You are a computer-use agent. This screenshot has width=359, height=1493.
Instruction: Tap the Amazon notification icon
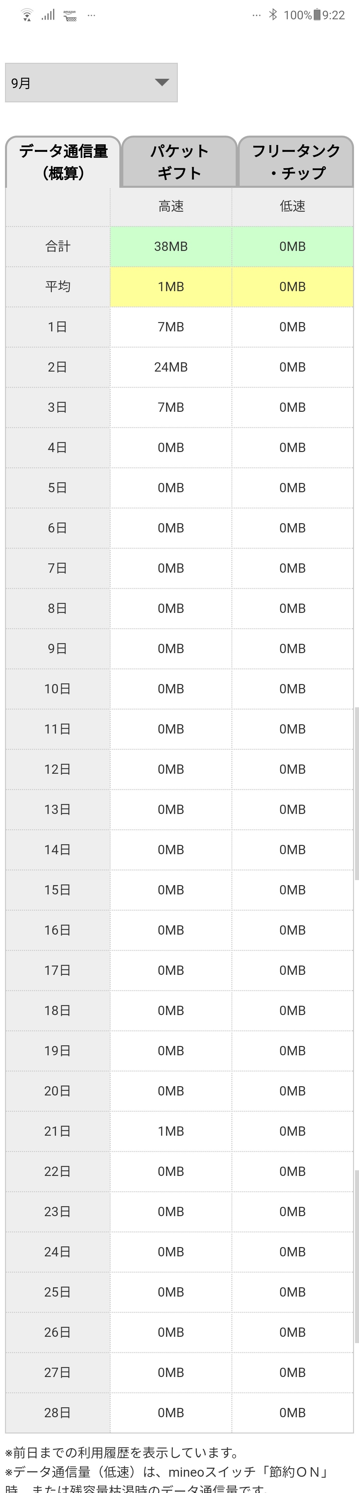tap(70, 16)
